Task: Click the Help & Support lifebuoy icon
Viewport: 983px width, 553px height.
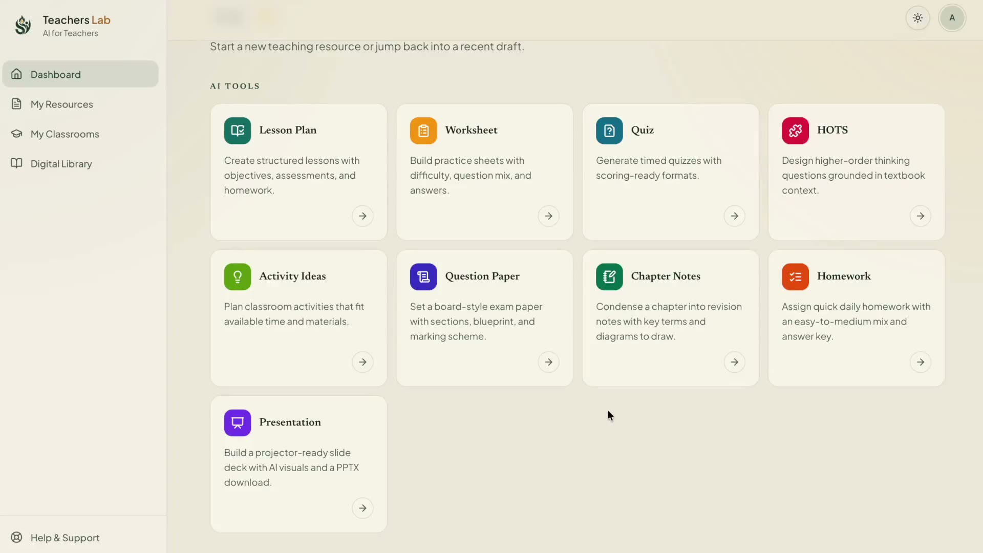Action: [16, 537]
